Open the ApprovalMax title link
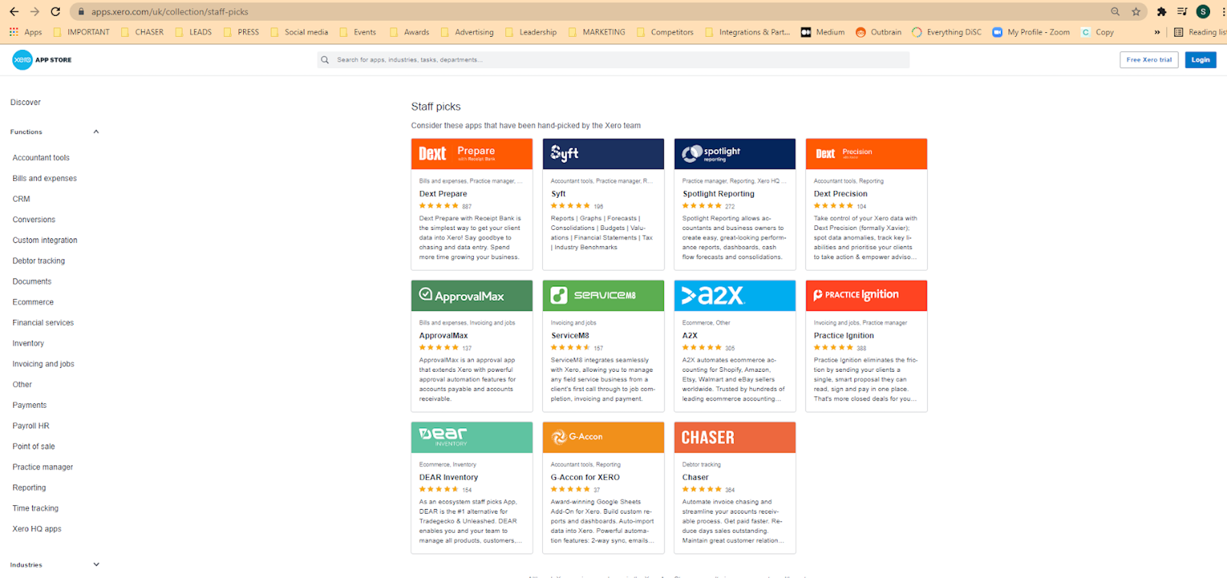The width and height of the screenshot is (1227, 578). click(444, 336)
